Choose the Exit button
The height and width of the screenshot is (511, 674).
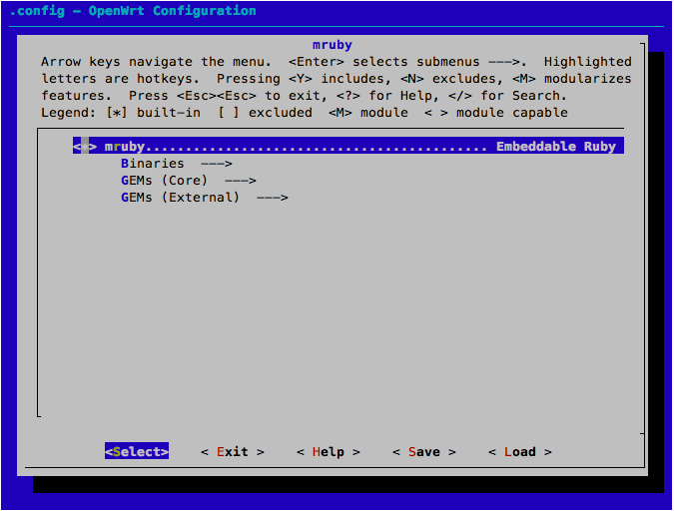[x=233, y=452]
